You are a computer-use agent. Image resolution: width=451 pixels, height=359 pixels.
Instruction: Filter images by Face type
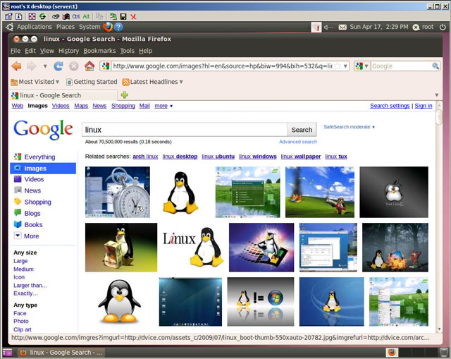[x=20, y=313]
